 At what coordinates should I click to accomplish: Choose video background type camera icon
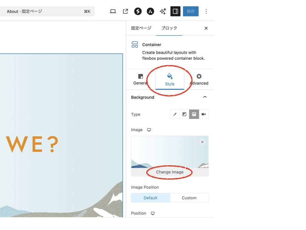tap(204, 114)
